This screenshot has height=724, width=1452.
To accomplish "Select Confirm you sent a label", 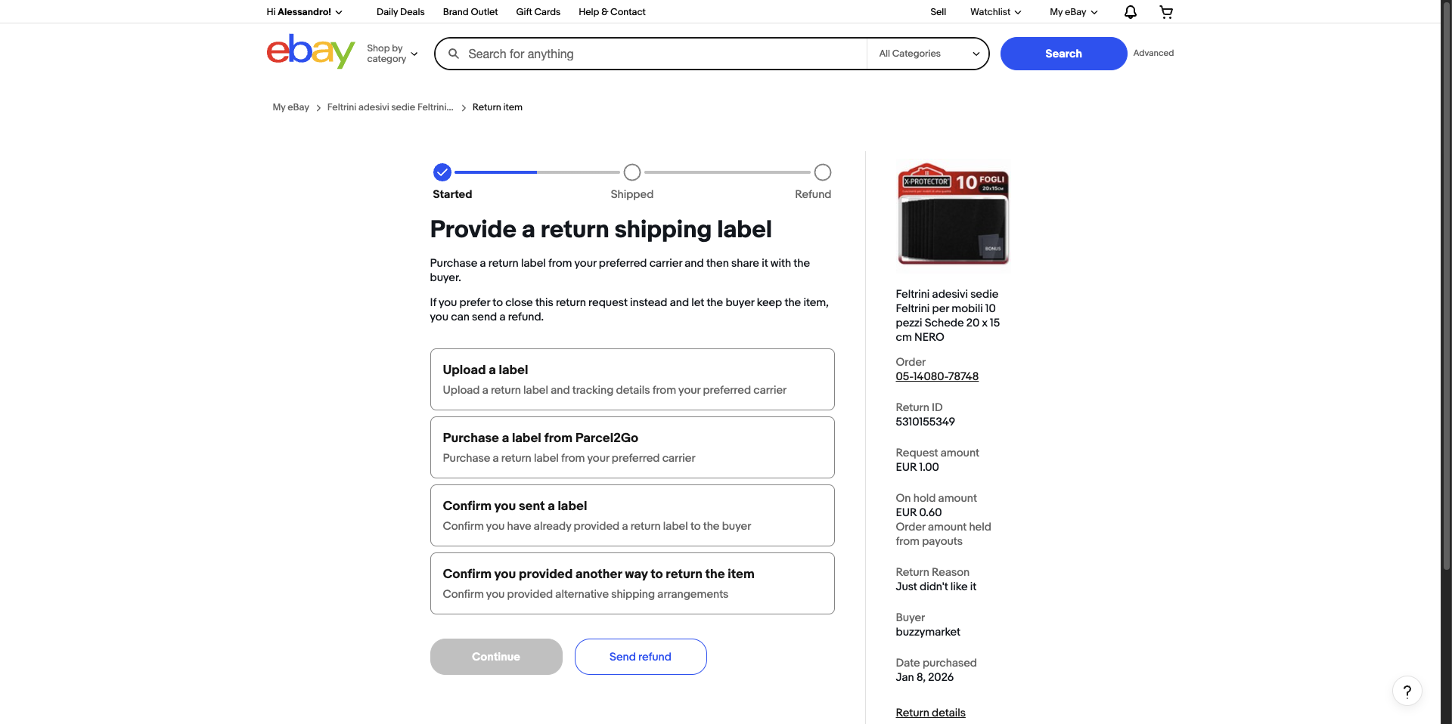I will [x=632, y=515].
